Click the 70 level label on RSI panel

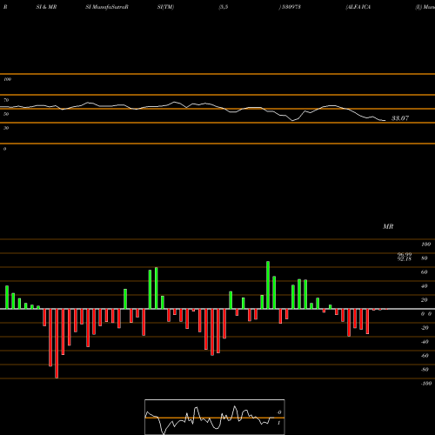click(6, 100)
